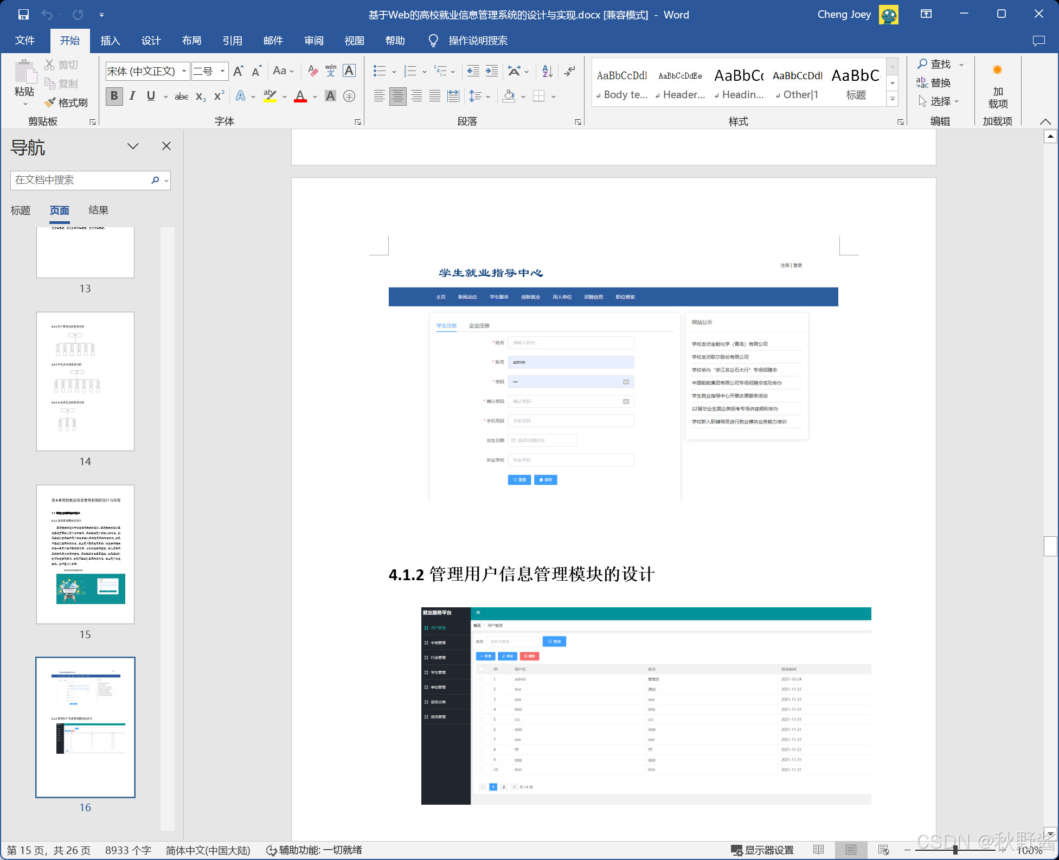This screenshot has width=1059, height=860.
Task: Open the 插入 ribbon tab
Action: (x=110, y=41)
